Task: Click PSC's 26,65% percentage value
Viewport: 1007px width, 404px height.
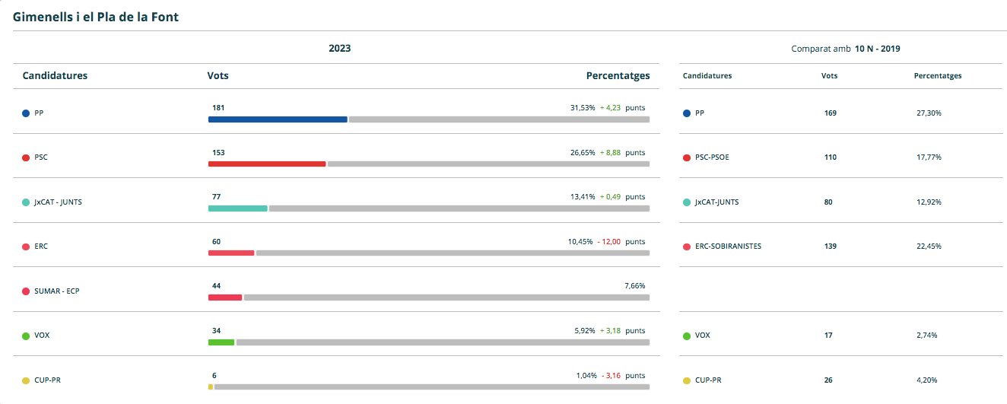Action: (583, 152)
